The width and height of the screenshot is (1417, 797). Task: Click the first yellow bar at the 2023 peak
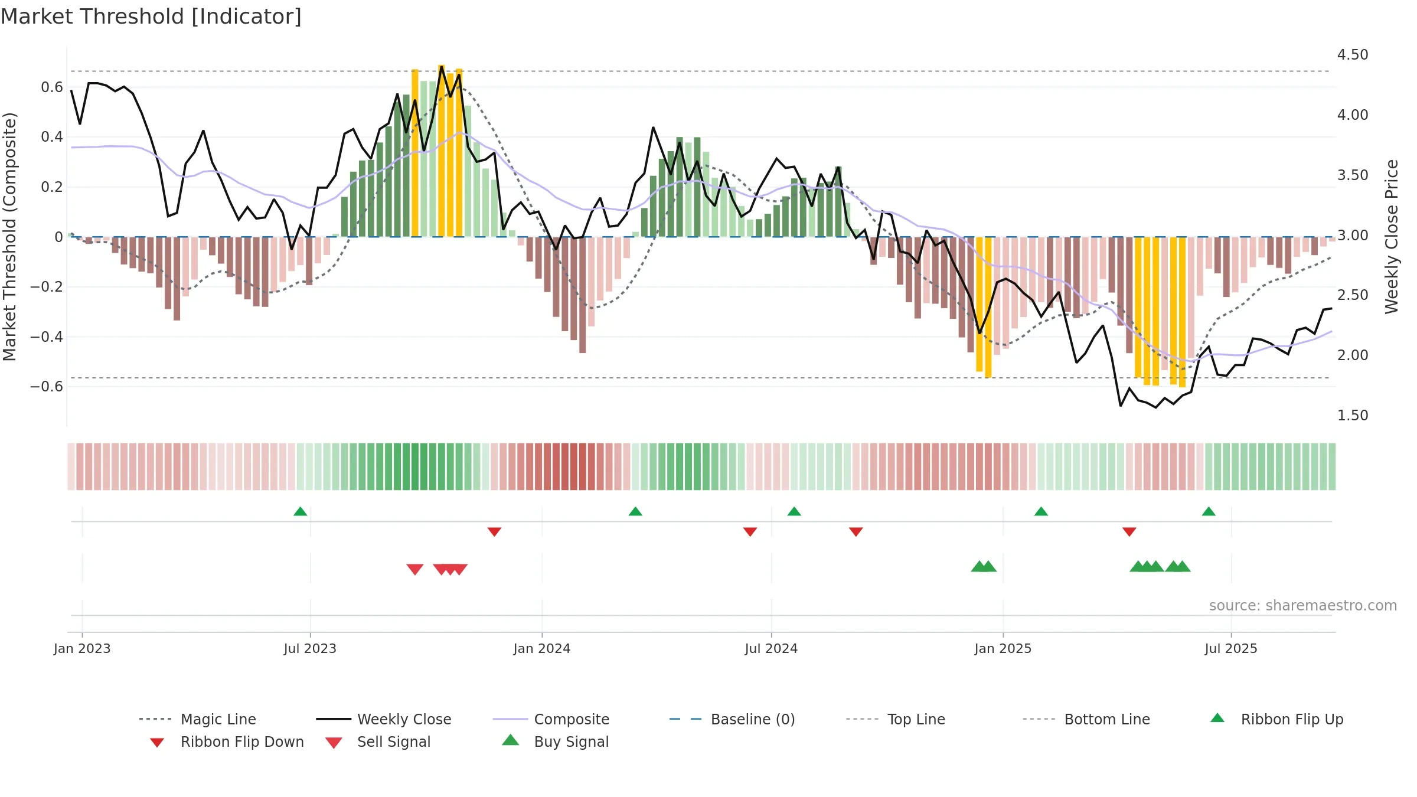tap(415, 153)
